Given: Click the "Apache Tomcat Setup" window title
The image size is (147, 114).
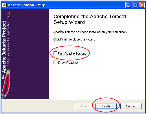Looking at the screenshot, I should point(27,5).
